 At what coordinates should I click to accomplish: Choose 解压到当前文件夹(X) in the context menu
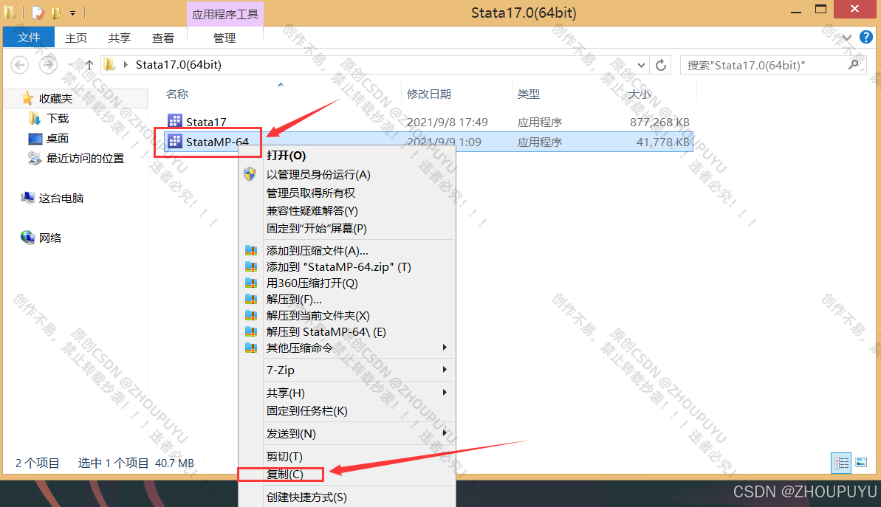click(318, 316)
